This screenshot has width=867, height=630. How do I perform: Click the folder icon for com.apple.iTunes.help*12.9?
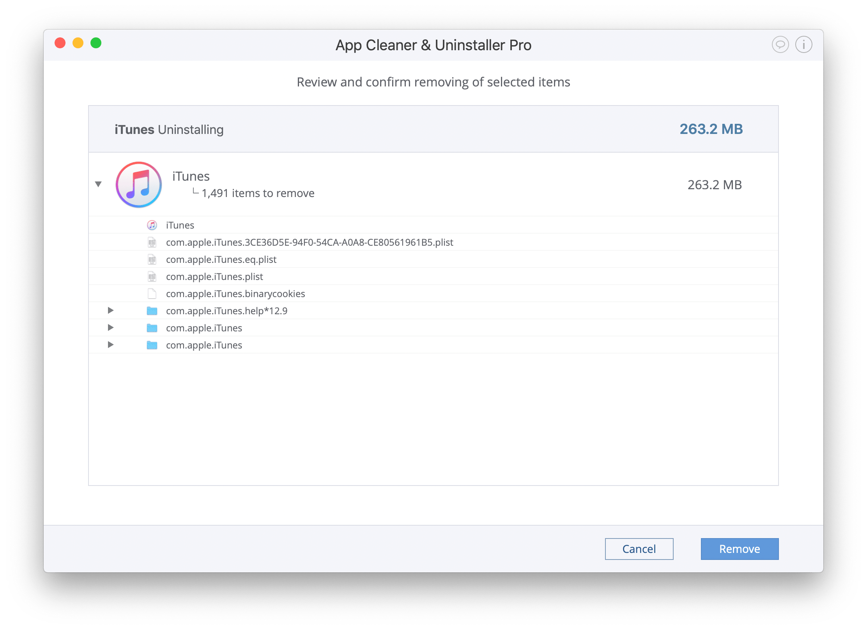pyautogui.click(x=152, y=311)
